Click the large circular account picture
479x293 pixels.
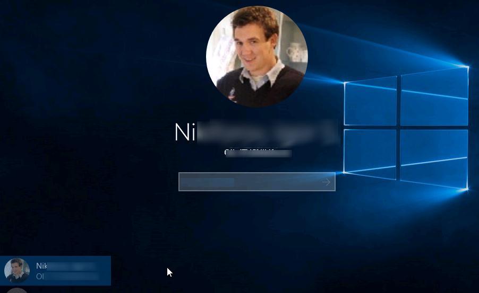coord(256,56)
